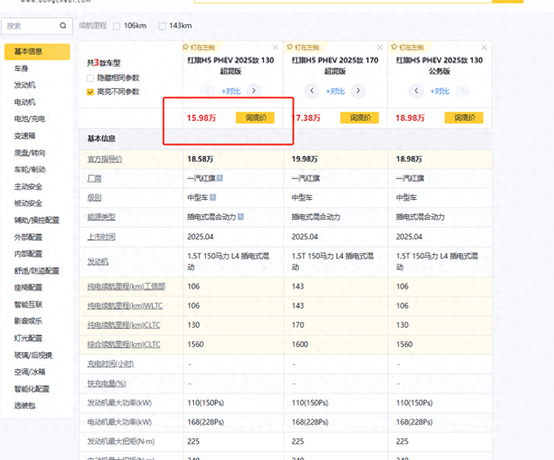Click 询底价 for the 15.98万 model
The height and width of the screenshot is (460, 554).
coord(255,118)
